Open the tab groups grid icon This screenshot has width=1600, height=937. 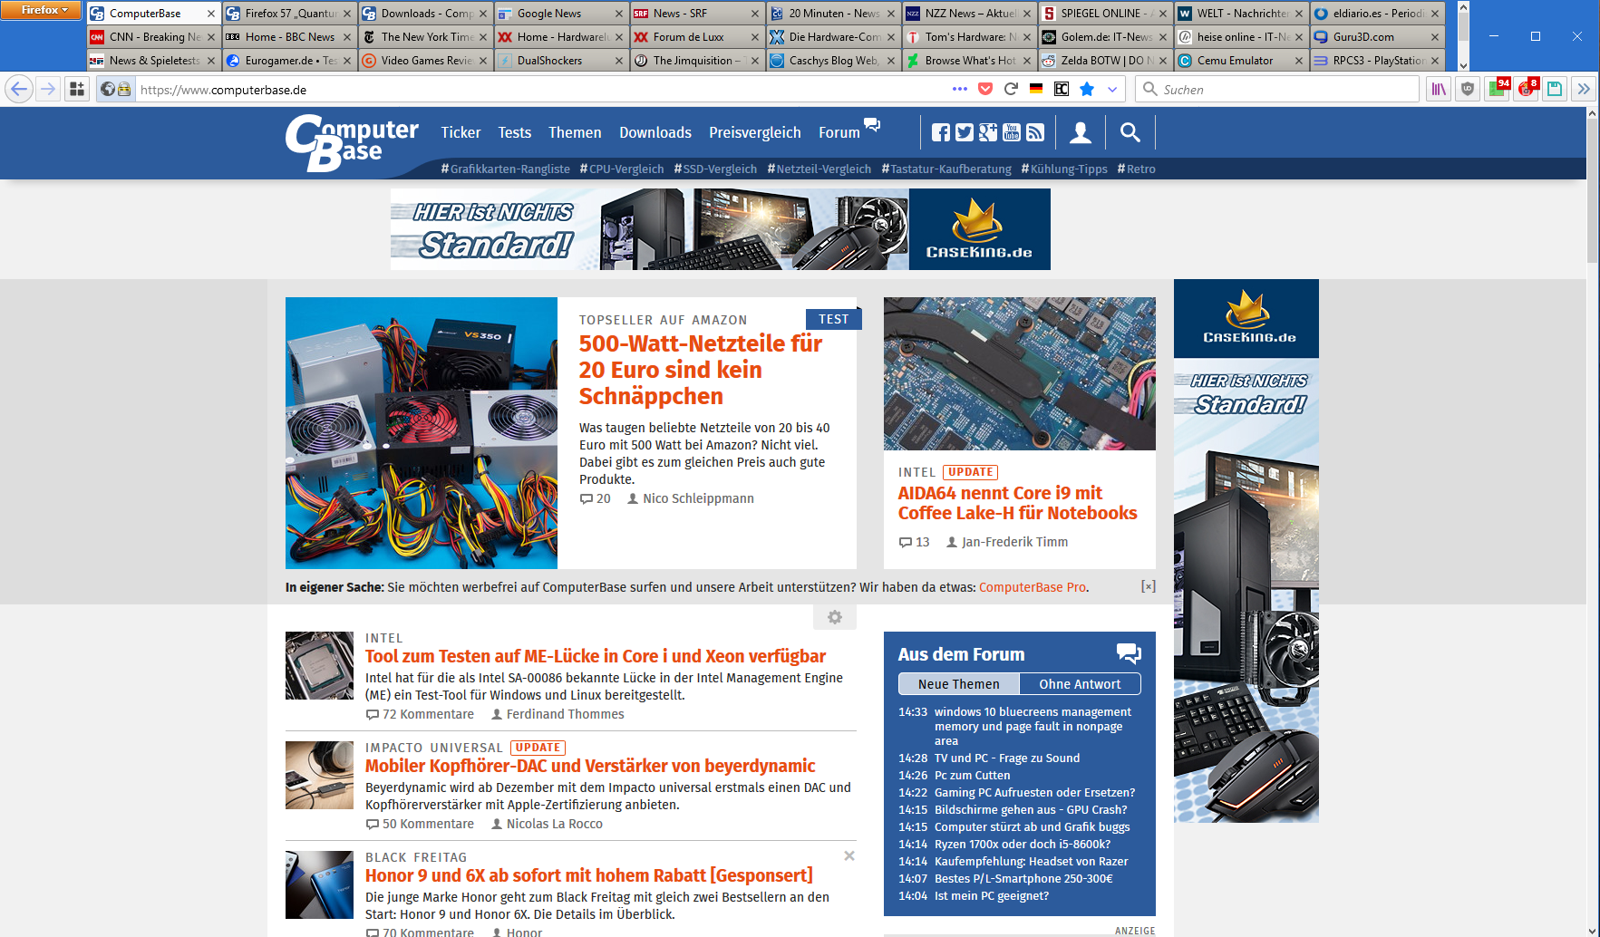coord(77,89)
